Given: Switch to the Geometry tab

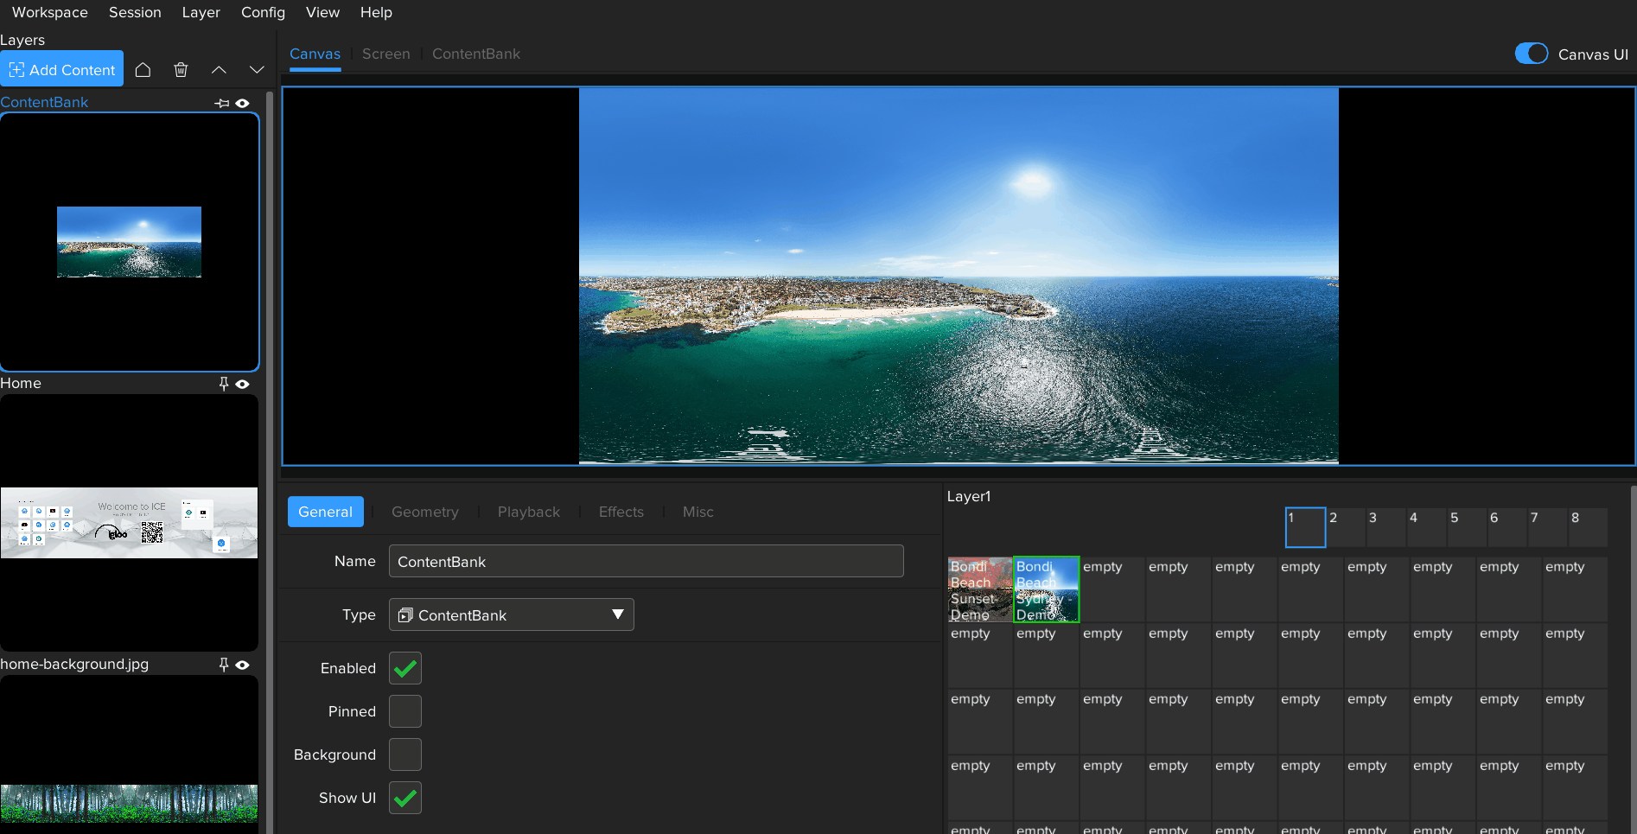Looking at the screenshot, I should tap(424, 512).
